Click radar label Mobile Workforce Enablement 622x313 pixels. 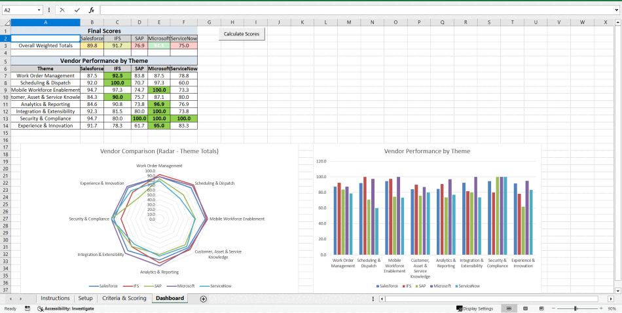tap(237, 219)
